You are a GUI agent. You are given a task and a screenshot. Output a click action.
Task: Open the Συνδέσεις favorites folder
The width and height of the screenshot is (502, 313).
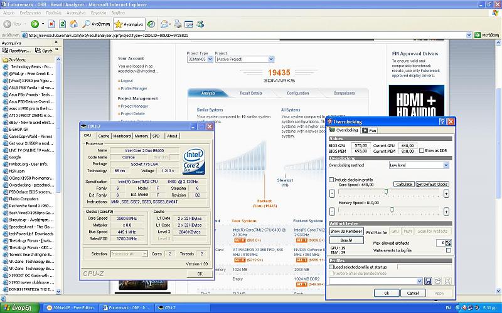tap(18, 59)
